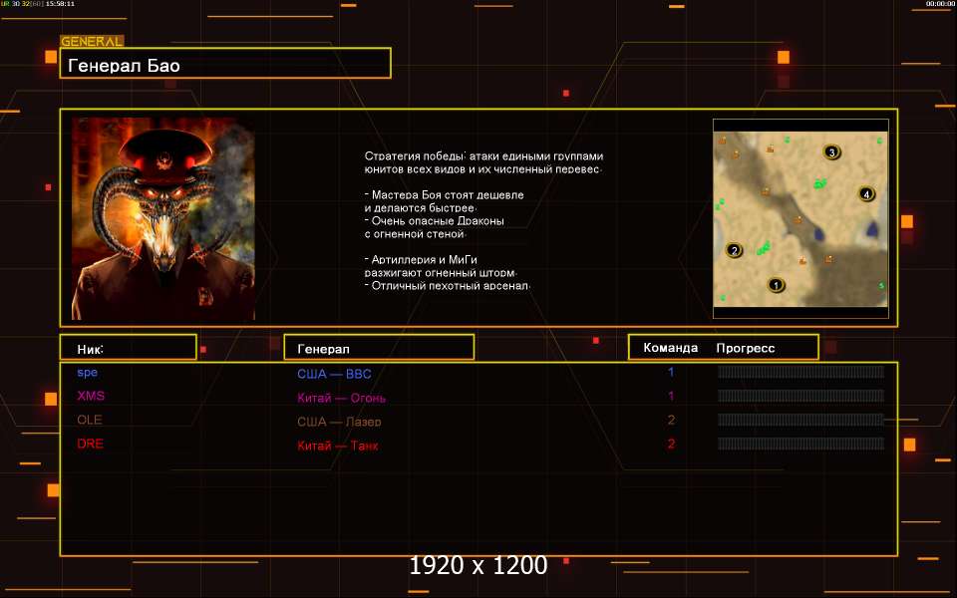
Task: Click the 00:00:00 timer at top right
Action: tap(940, 4)
